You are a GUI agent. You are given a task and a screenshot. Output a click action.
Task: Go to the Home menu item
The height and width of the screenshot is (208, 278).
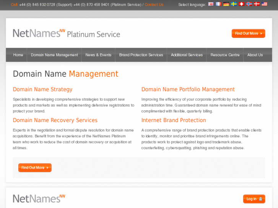(18, 55)
